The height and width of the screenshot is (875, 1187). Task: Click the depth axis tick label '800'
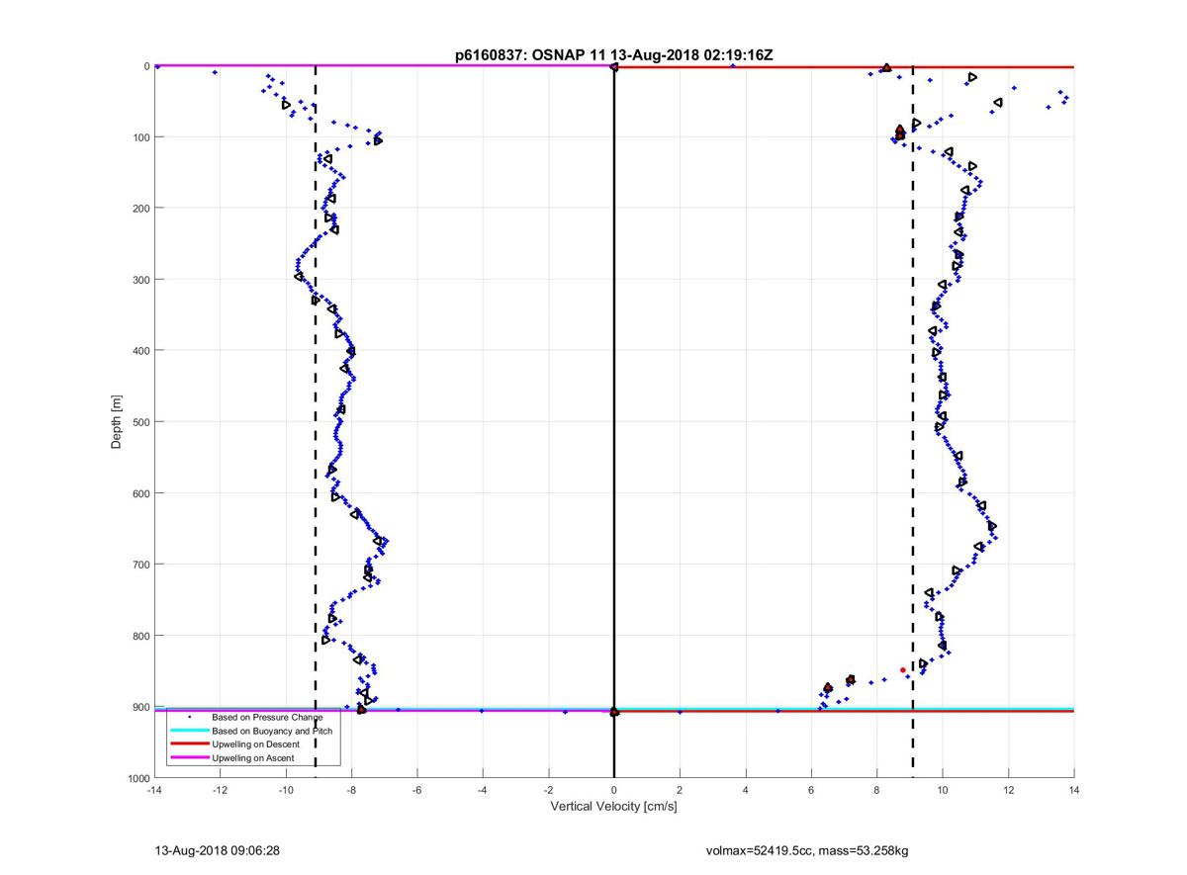pos(139,636)
